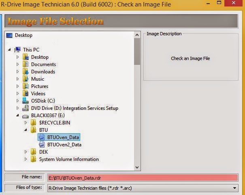Expand the Downloads folder node

[x=17, y=72]
